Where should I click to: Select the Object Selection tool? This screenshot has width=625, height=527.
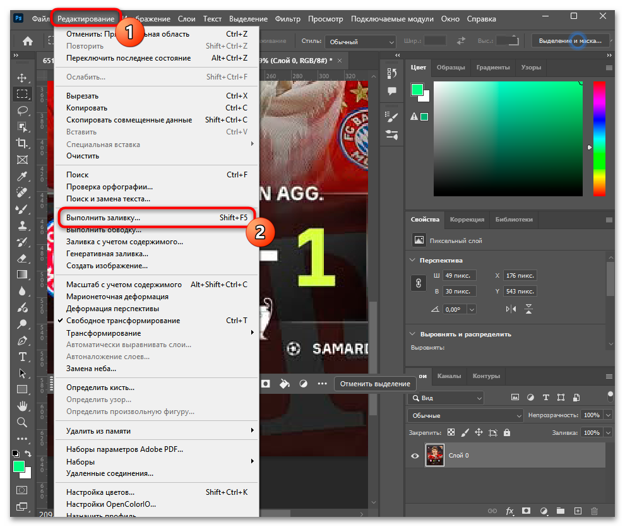(x=22, y=127)
